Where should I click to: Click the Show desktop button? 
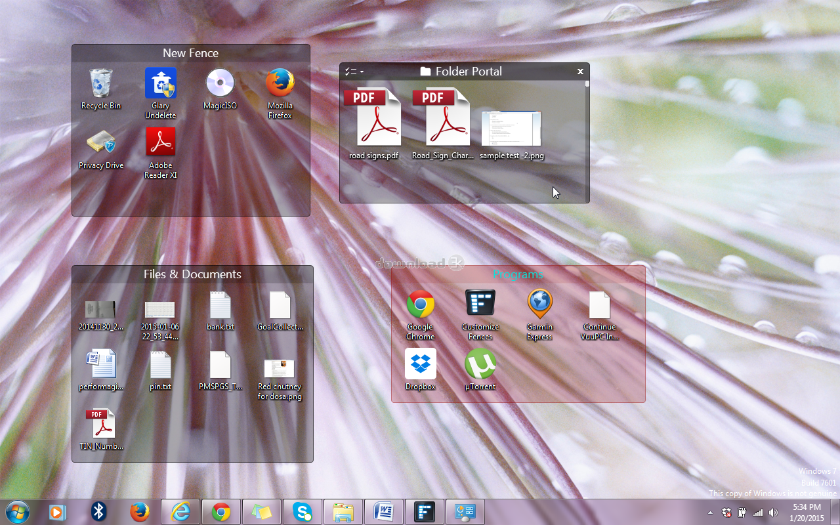[x=835, y=512]
